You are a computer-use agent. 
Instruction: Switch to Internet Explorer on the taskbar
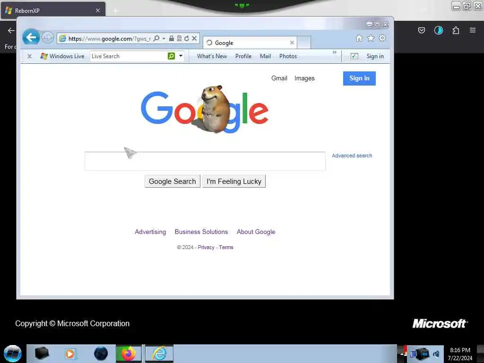point(159,354)
